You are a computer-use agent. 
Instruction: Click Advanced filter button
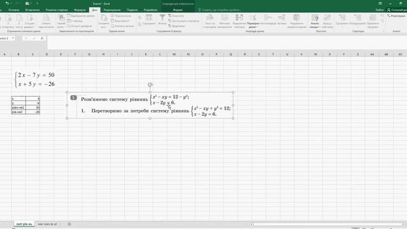click(x=177, y=26)
